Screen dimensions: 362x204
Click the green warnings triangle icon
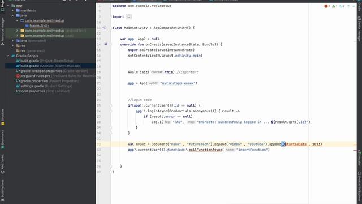[x=334, y=6]
